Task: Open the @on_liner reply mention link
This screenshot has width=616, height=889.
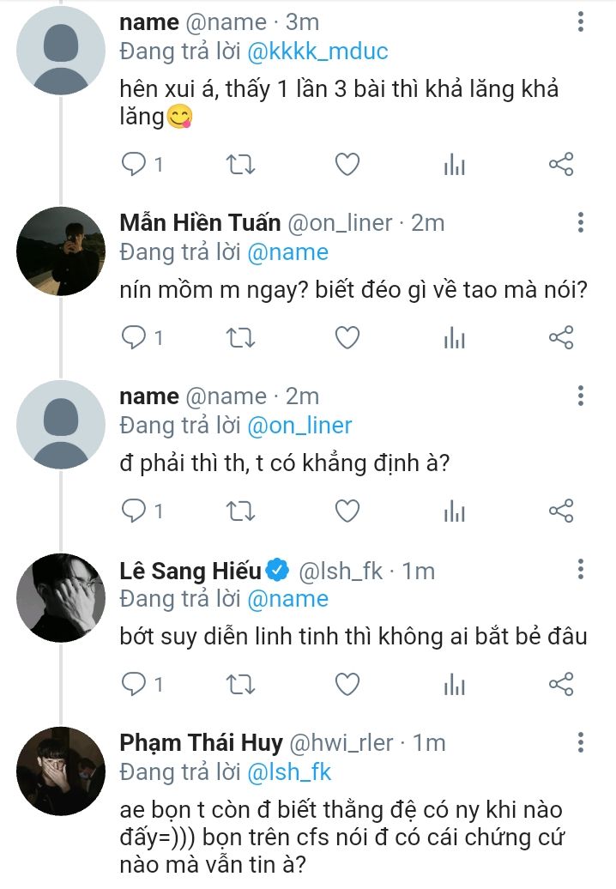Action: click(x=299, y=426)
